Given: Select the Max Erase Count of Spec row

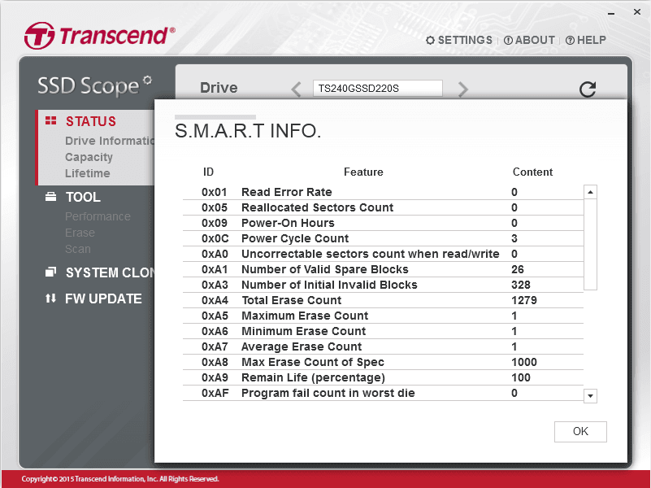Looking at the screenshot, I should click(383, 362).
